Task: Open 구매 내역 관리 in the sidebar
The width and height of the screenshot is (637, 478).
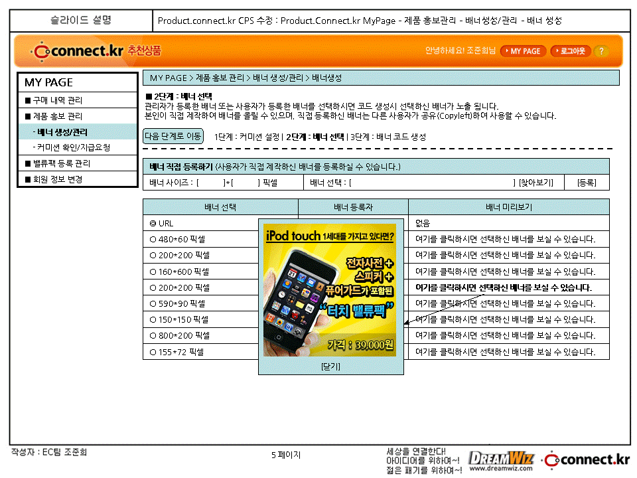Action: (x=78, y=100)
